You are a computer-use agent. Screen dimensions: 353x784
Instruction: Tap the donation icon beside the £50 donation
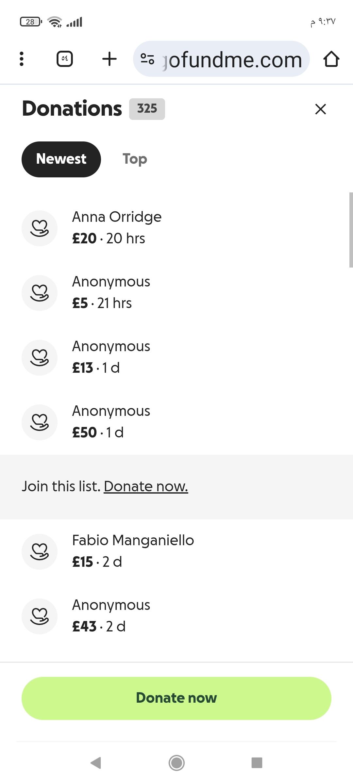pos(40,422)
